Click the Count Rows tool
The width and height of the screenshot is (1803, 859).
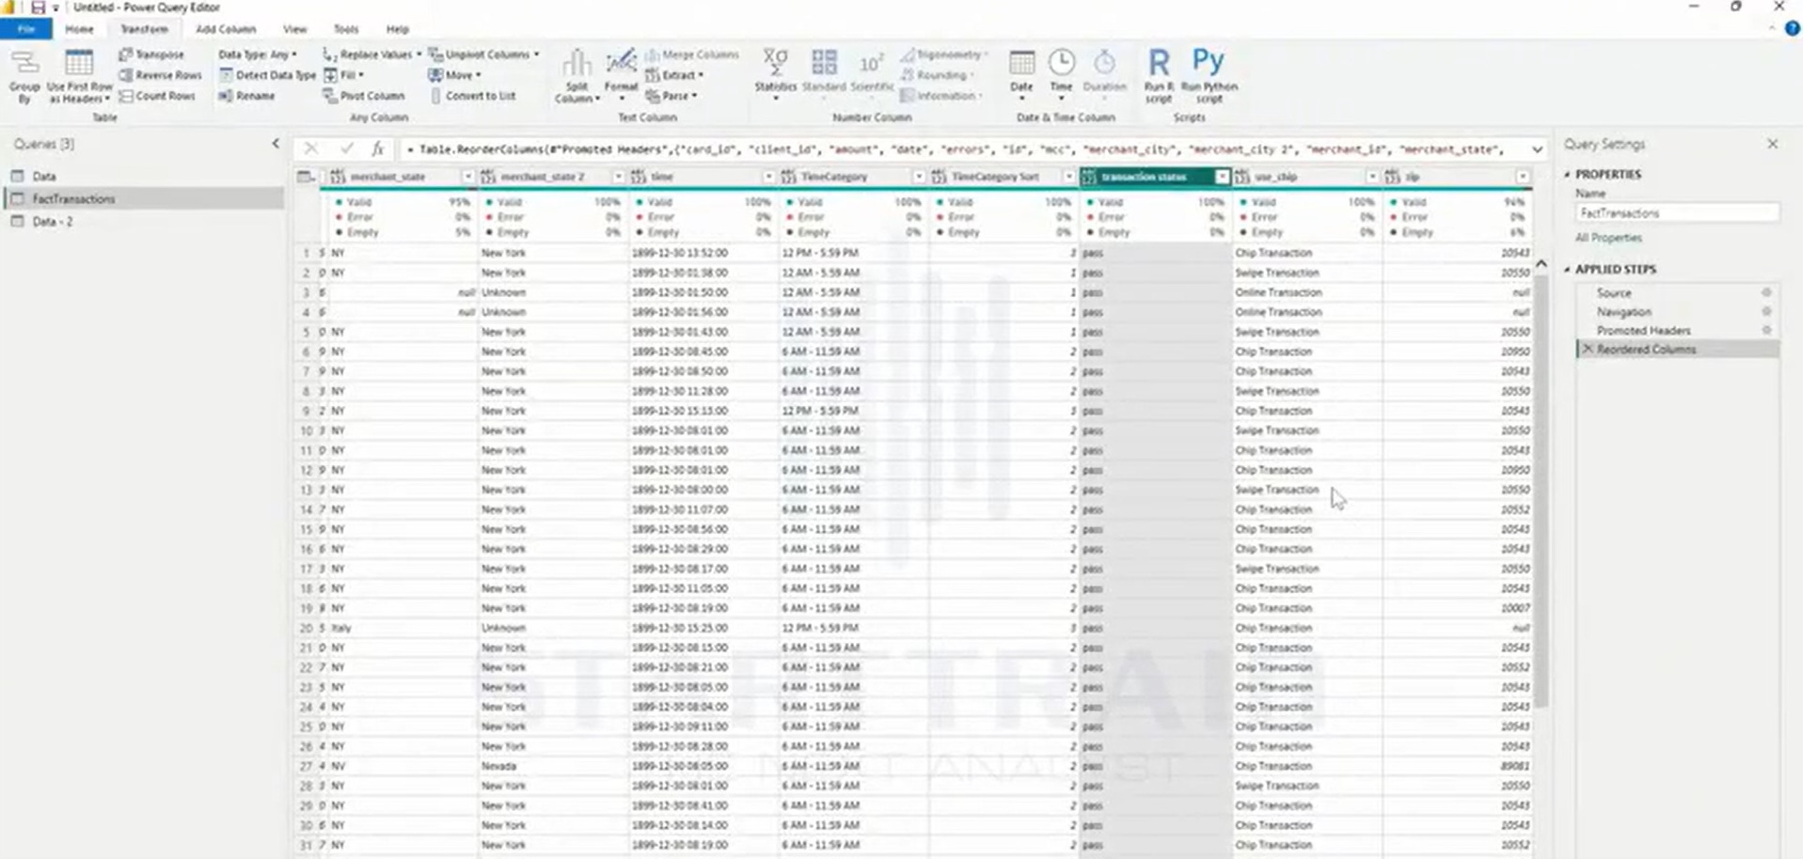pyautogui.click(x=157, y=96)
